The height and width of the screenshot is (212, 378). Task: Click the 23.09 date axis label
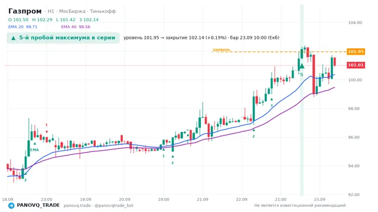coord(320,199)
